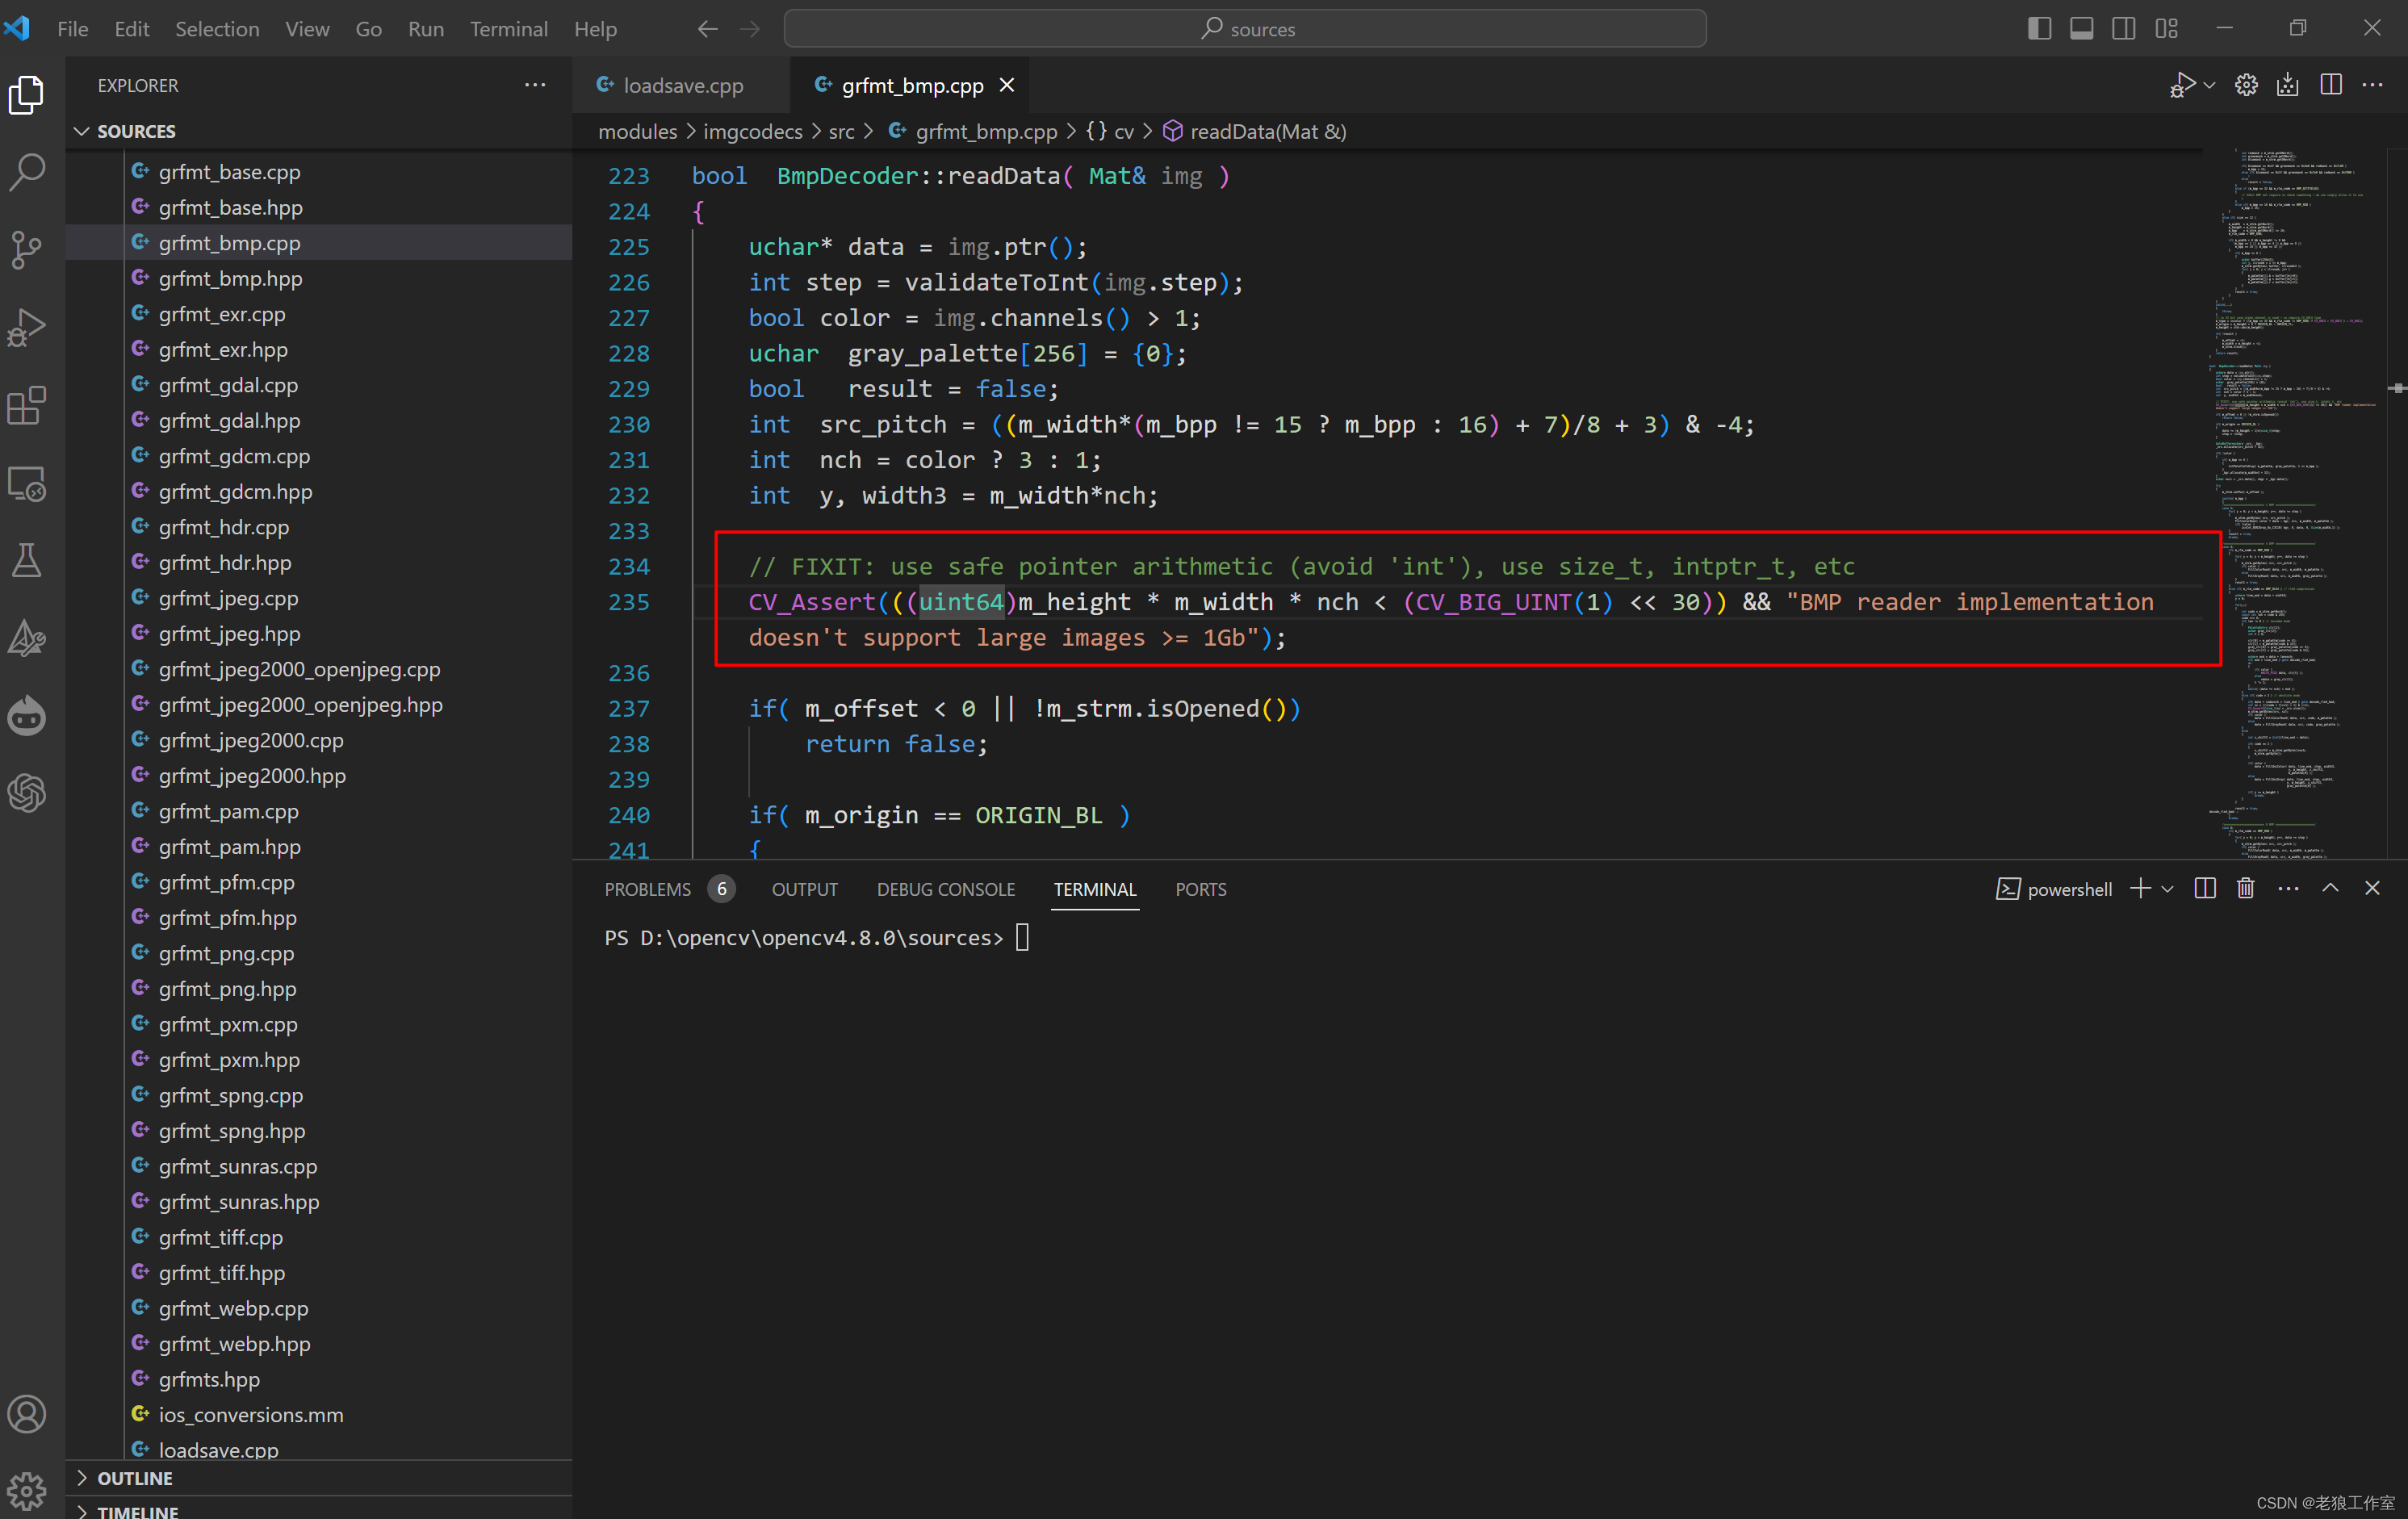2408x1519 pixels.
Task: Open the Selection menu
Action: (217, 29)
